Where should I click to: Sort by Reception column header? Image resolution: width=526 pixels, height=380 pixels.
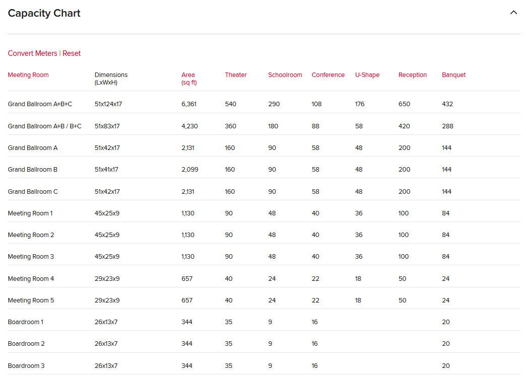413,74
